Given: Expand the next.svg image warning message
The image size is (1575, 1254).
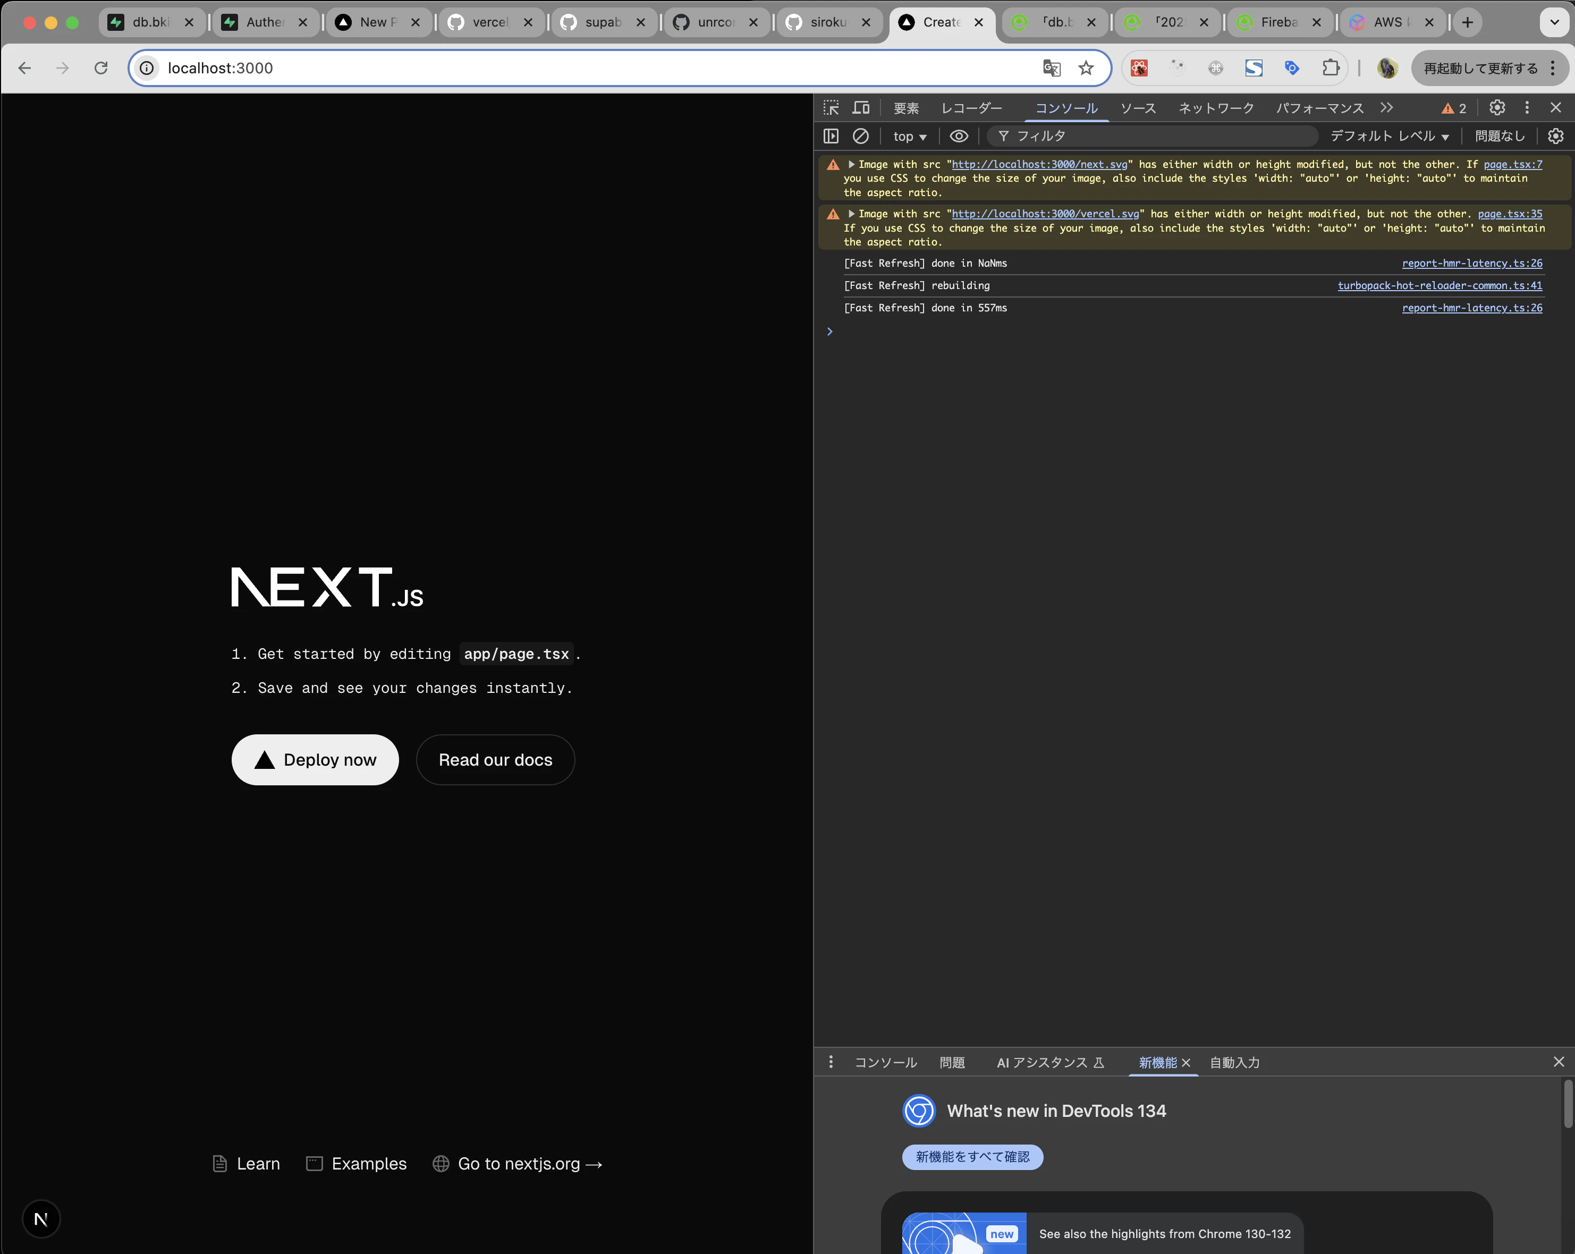Looking at the screenshot, I should 851,164.
